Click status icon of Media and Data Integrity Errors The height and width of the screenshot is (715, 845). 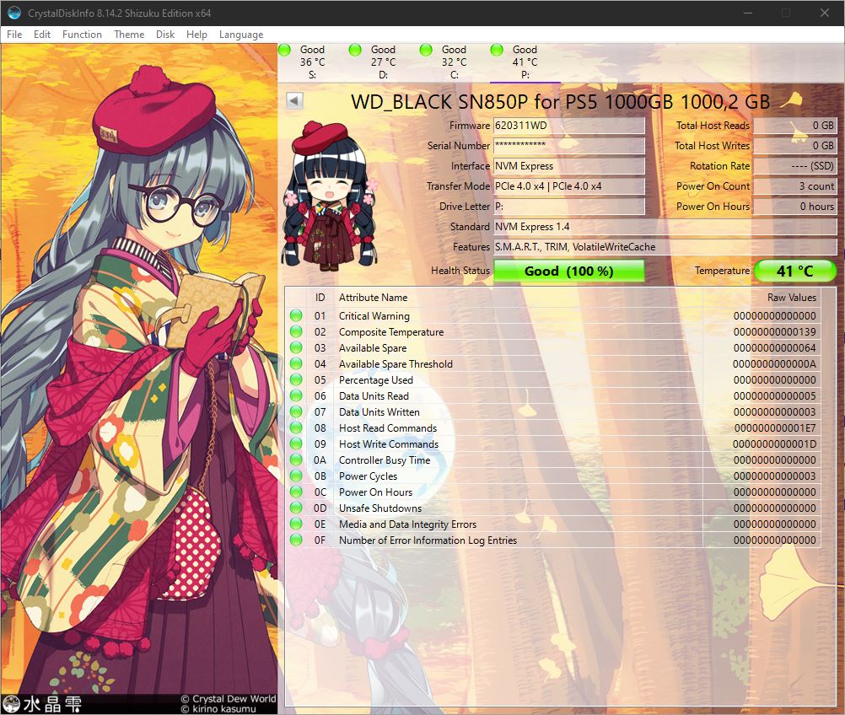tap(296, 524)
